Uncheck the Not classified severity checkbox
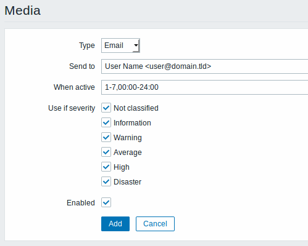The height and width of the screenshot is (246, 308). tap(106, 108)
